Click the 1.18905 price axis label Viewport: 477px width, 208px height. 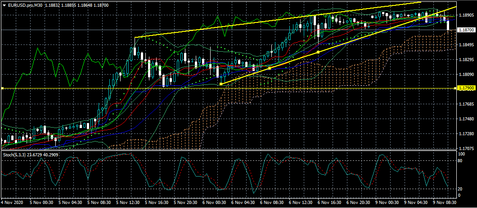coord(467,15)
